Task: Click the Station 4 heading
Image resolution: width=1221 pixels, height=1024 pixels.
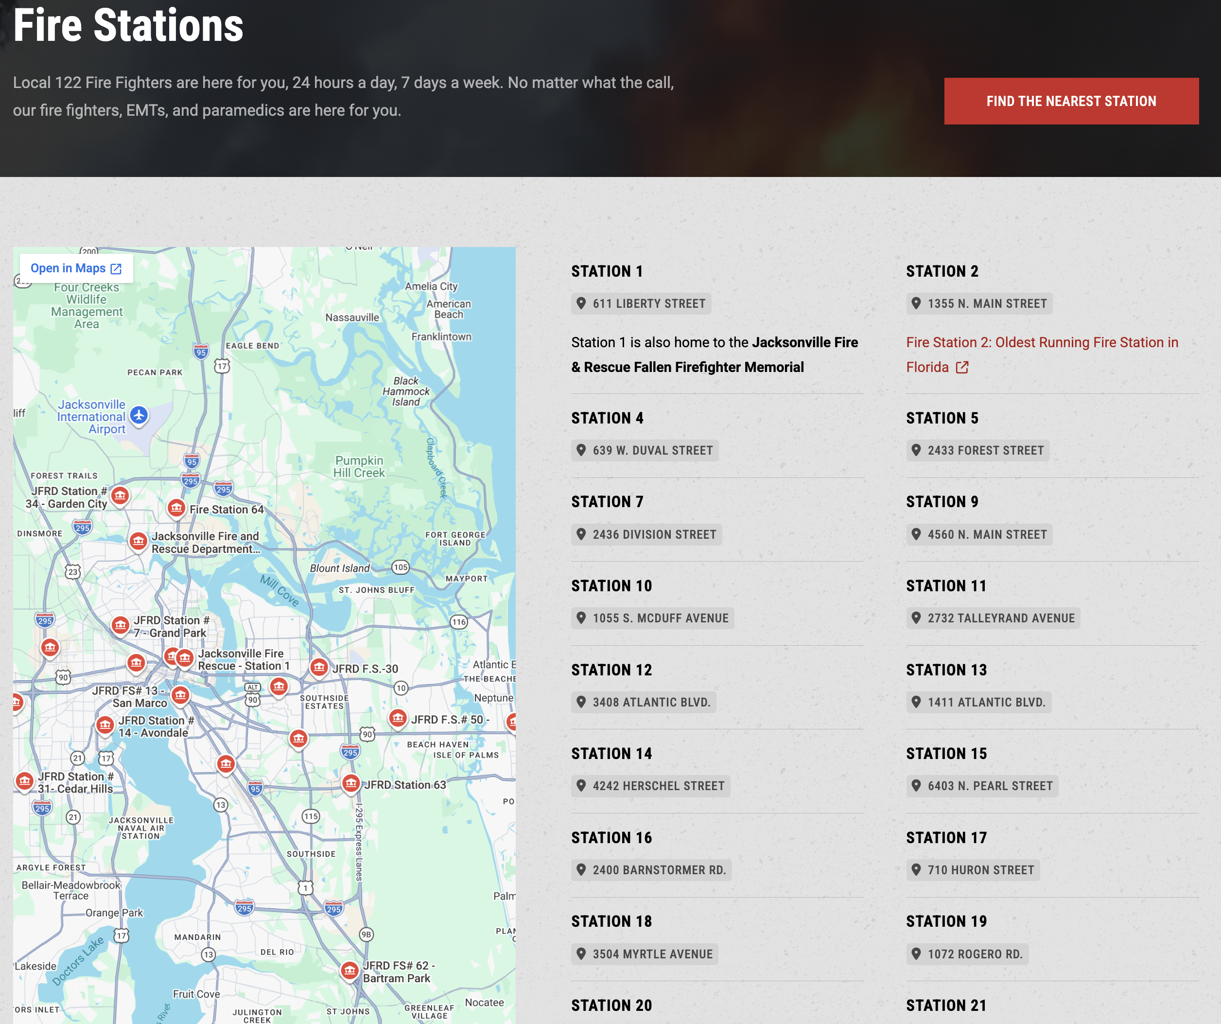Action: pyautogui.click(x=607, y=418)
